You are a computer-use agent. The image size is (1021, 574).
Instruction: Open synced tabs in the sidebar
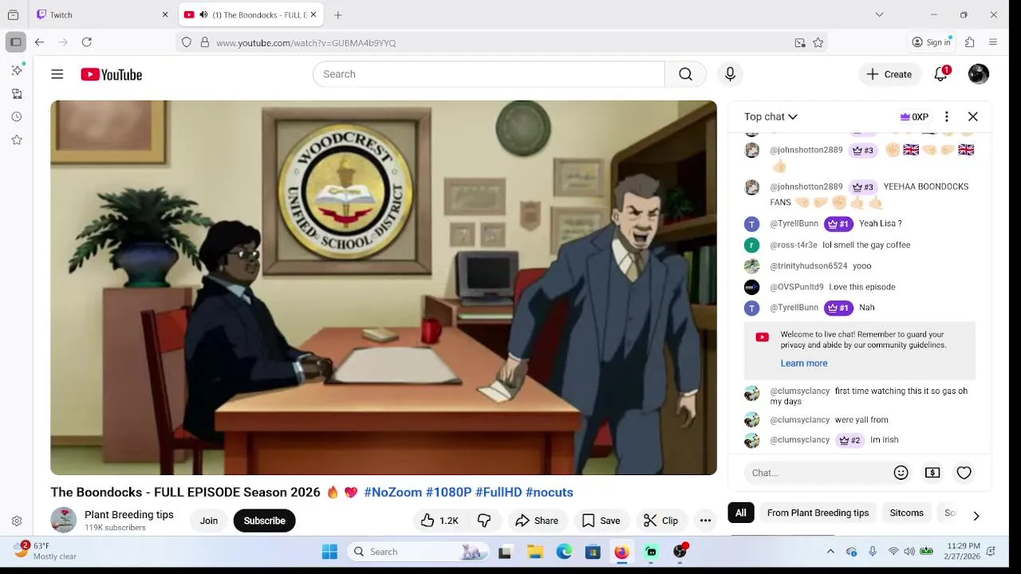pos(17,93)
